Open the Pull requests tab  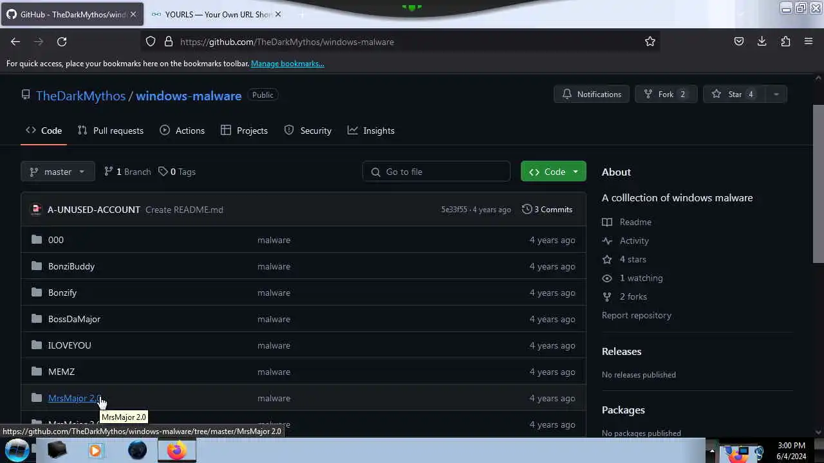tap(111, 131)
